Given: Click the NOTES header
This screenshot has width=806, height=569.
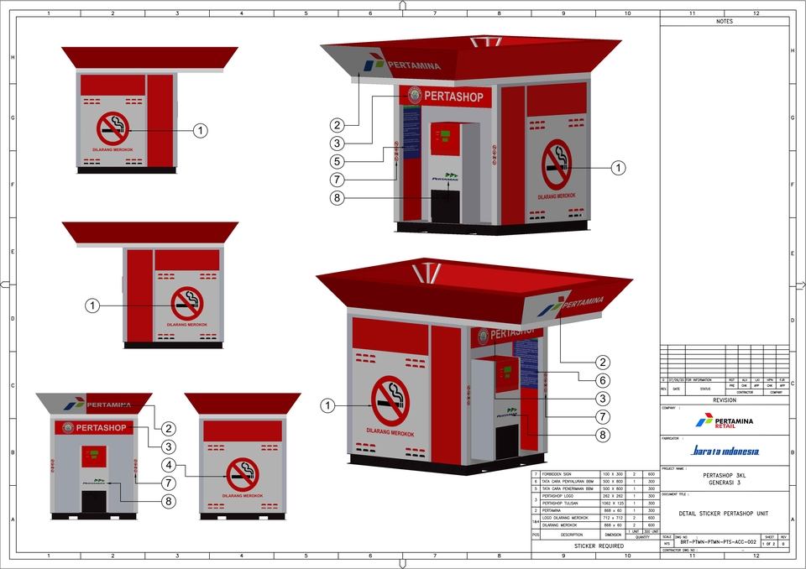Looking at the screenshot, I should point(724,22).
